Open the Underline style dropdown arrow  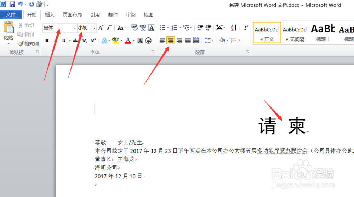pyautogui.click(x=70, y=41)
